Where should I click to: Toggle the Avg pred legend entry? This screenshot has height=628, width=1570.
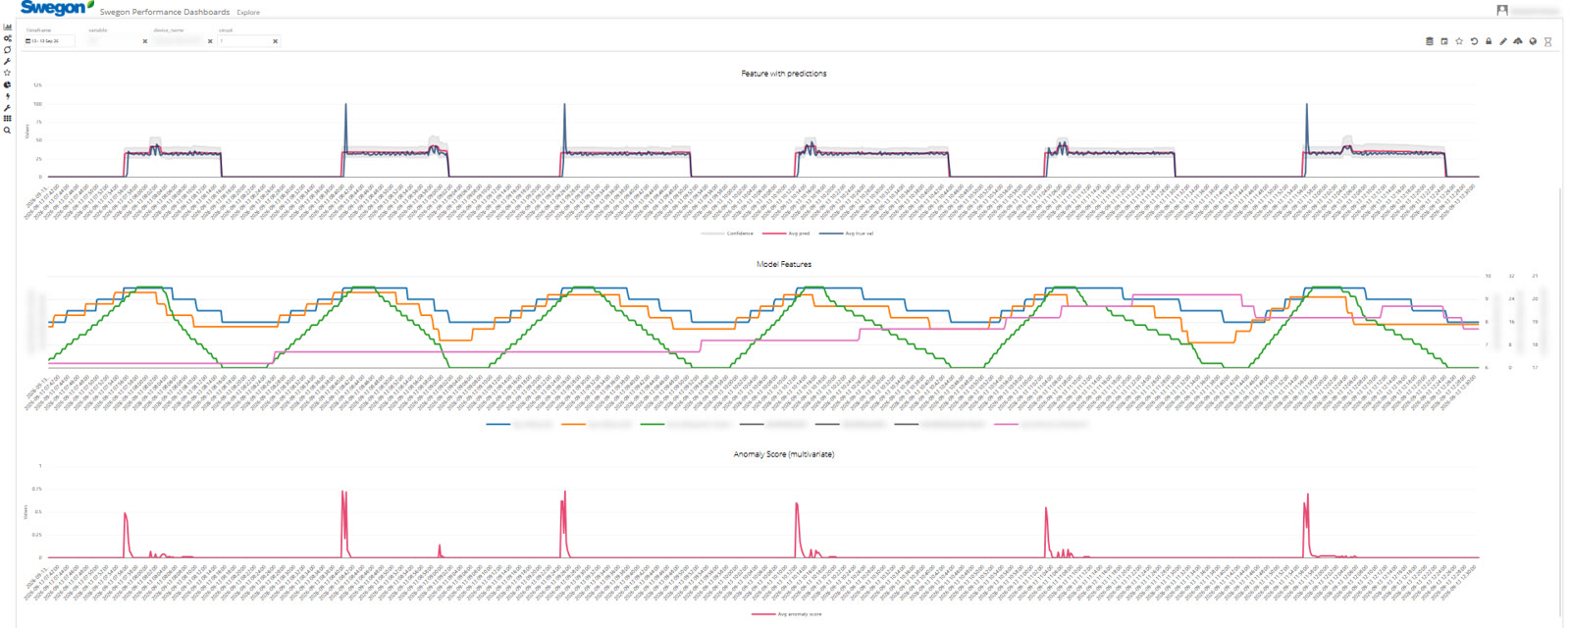[x=786, y=234]
